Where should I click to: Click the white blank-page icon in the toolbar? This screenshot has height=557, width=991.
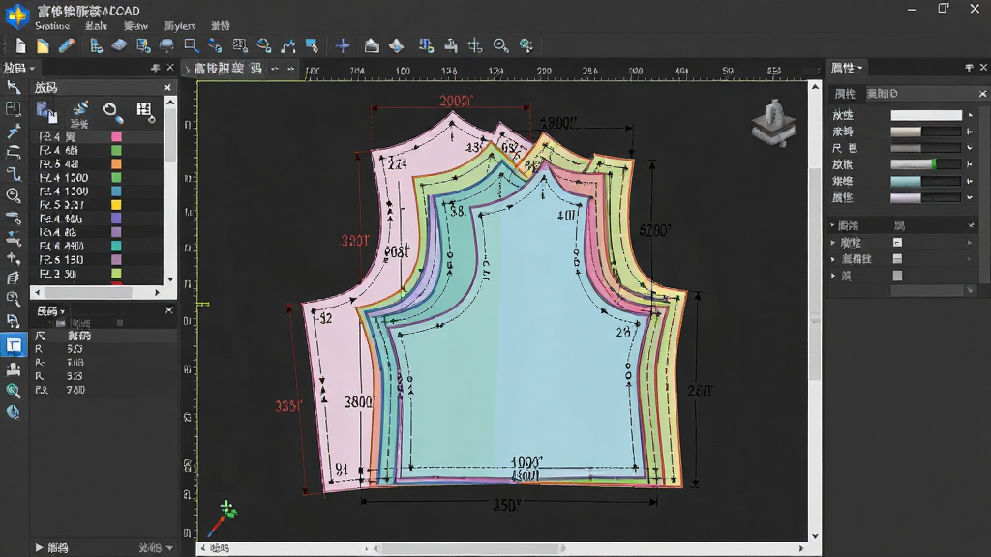(21, 45)
